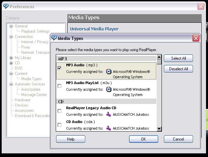This screenshot has width=208, height=157.
Task: Click the MP3 section header
Action: pyautogui.click(x=106, y=59)
